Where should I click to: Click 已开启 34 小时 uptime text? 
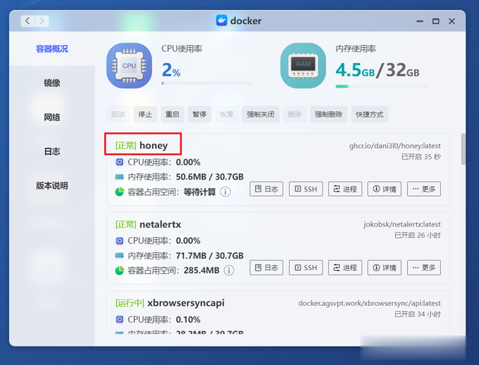(418, 314)
